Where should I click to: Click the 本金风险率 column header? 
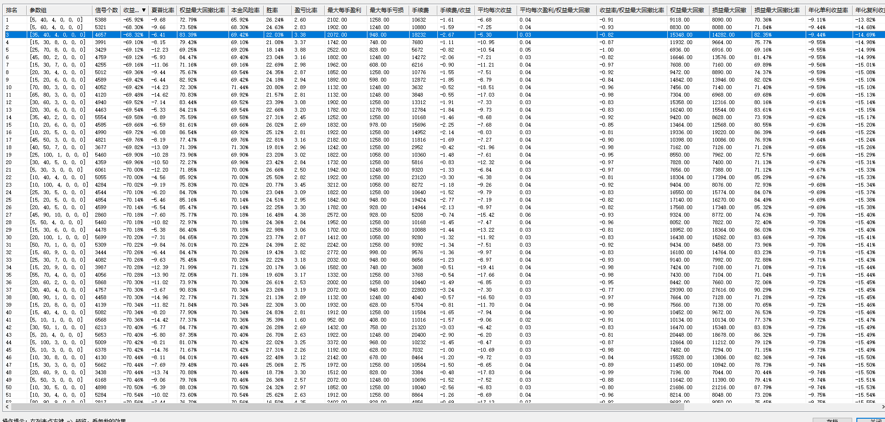245,10
